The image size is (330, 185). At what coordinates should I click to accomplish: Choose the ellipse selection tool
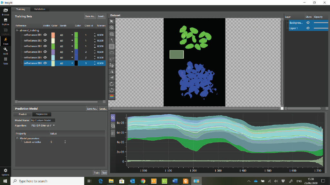click(112, 52)
